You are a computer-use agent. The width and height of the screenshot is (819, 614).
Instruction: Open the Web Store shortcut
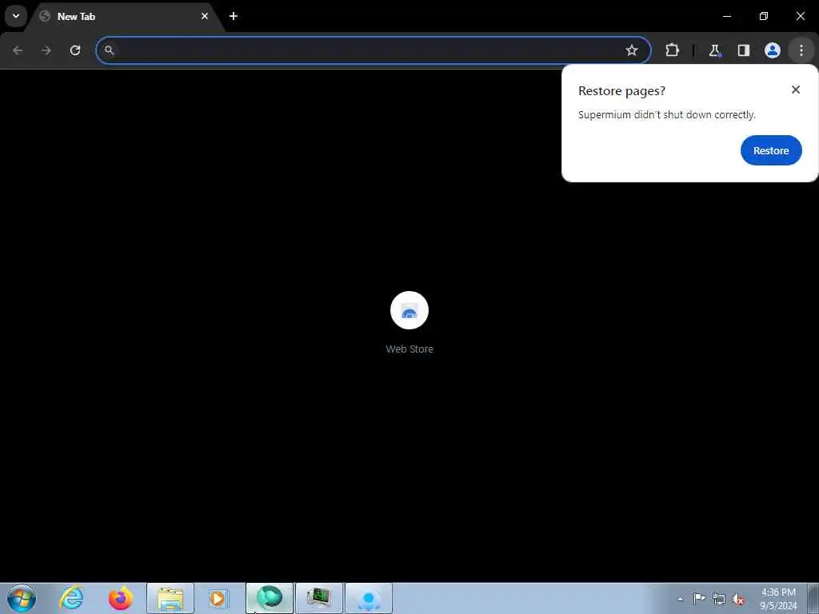[409, 310]
